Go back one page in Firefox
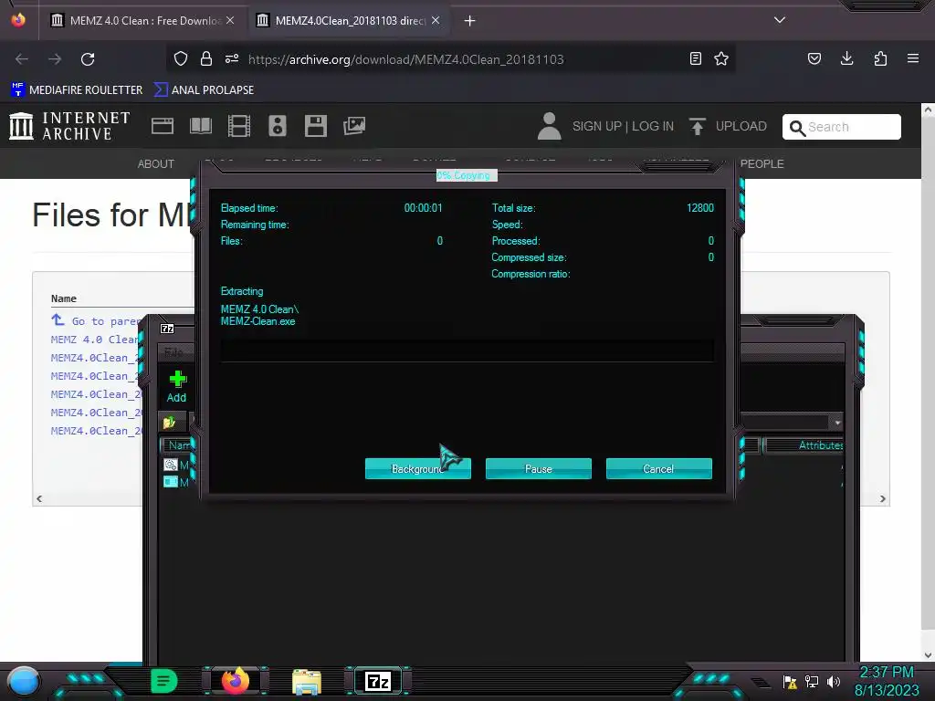The height and width of the screenshot is (701, 935). pyautogui.click(x=22, y=59)
